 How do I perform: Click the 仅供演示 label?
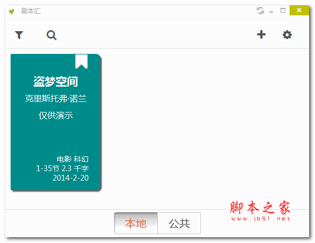(56, 115)
